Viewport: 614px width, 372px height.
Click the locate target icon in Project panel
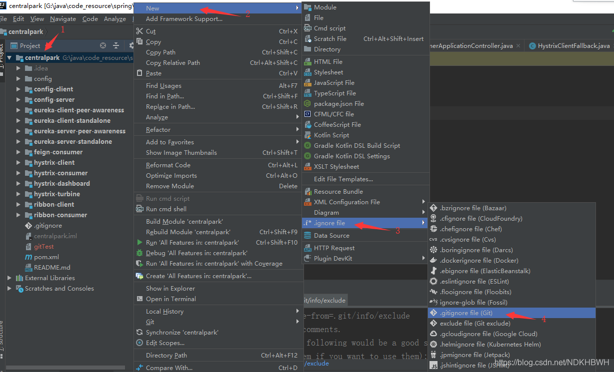[103, 45]
